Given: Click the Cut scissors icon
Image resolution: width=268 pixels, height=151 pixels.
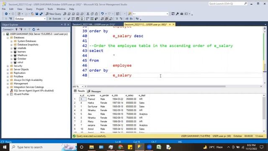Looking at the screenshot, I should [88, 14].
